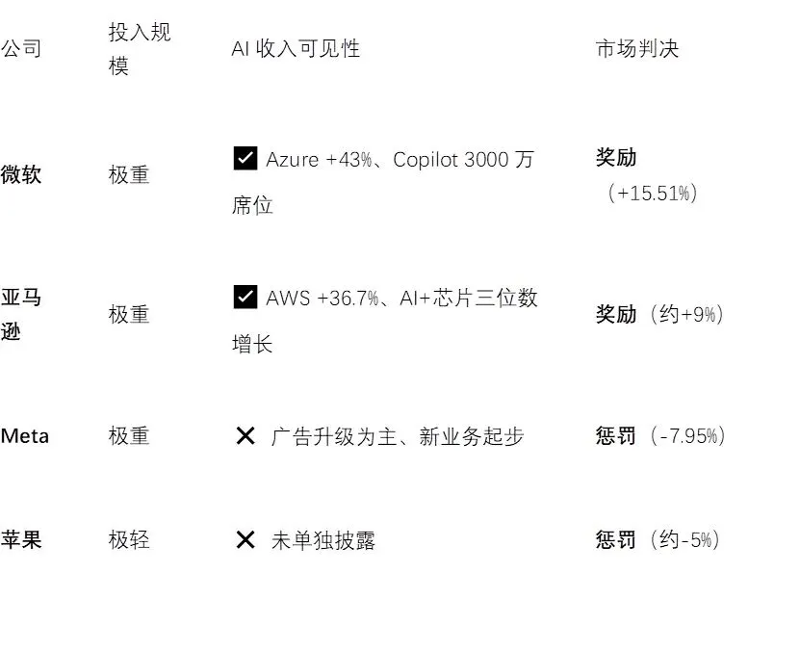Click the 极重 cell in the Meta row
The height and width of the screenshot is (651, 800).
(129, 436)
